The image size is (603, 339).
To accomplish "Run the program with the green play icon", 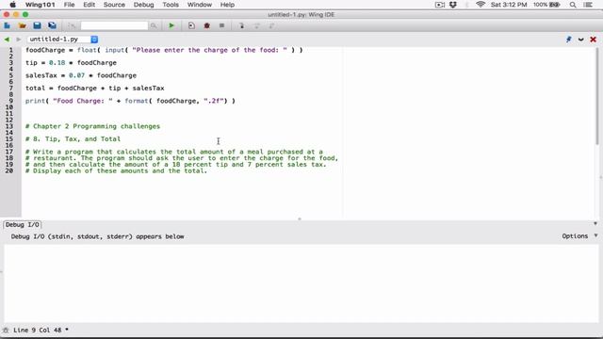I will click(171, 25).
